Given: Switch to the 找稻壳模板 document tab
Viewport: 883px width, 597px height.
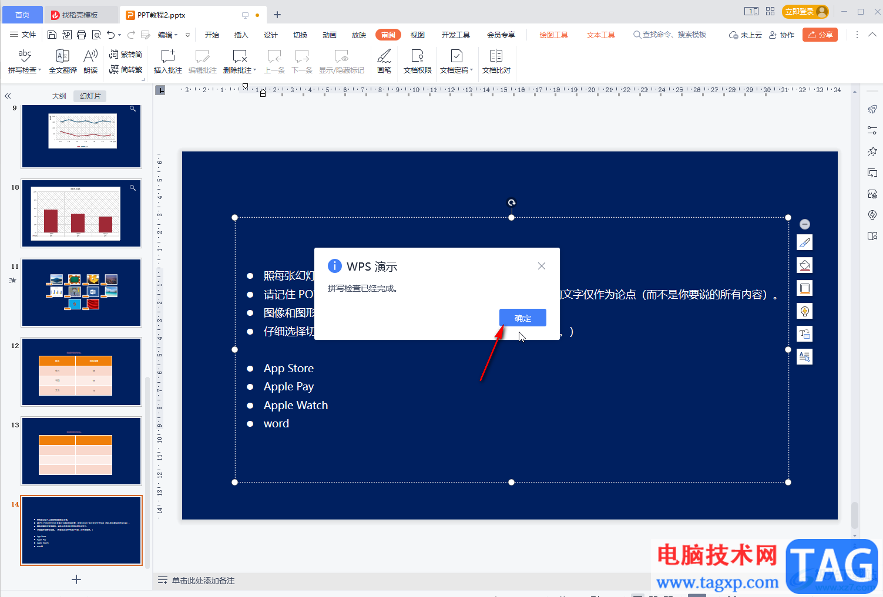Looking at the screenshot, I should [80, 15].
